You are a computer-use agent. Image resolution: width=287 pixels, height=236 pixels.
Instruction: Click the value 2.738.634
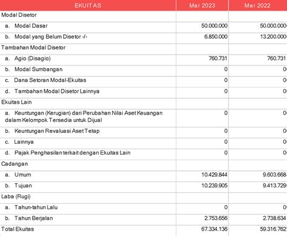(x=274, y=218)
